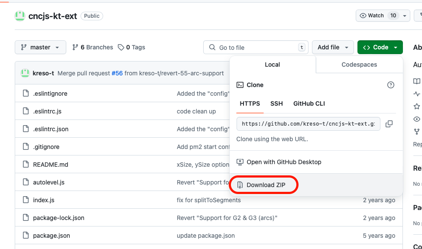Open the Clone help question icon

click(390, 85)
